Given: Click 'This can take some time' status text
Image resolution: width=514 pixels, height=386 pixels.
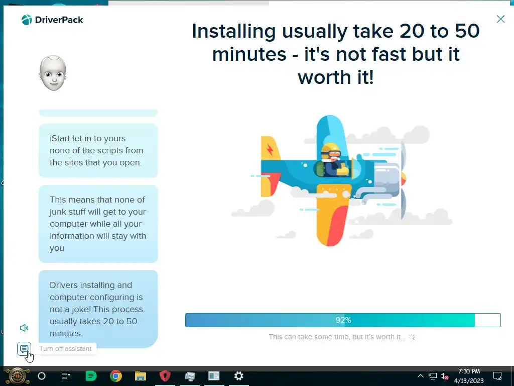Looking at the screenshot, I should (x=337, y=337).
